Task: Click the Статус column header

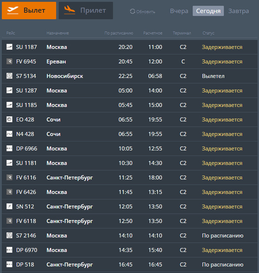Action: 208,33
